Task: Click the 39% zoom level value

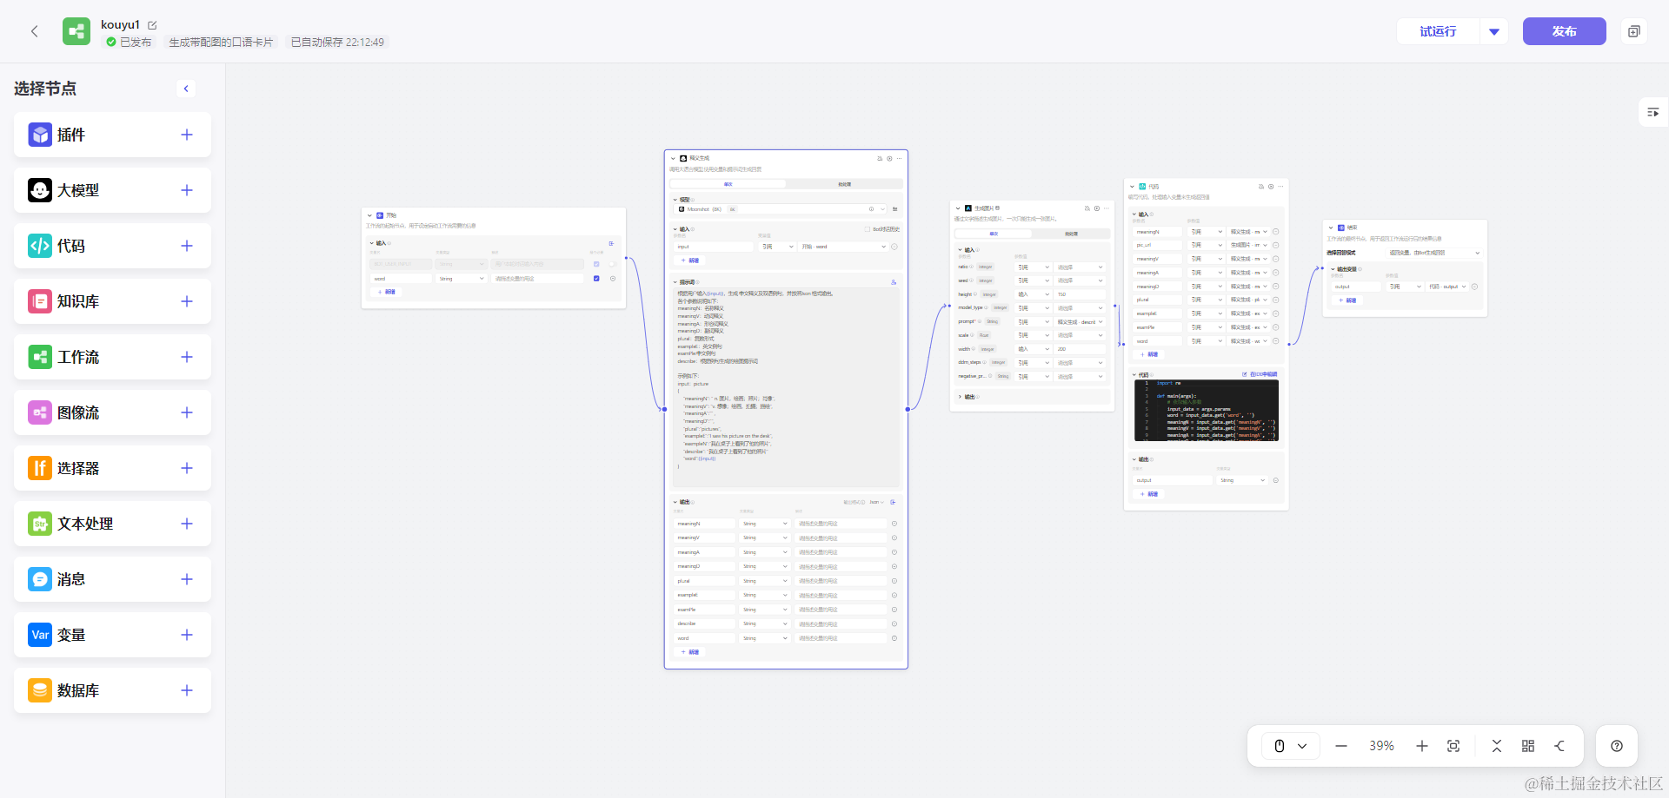Action: [1381, 746]
